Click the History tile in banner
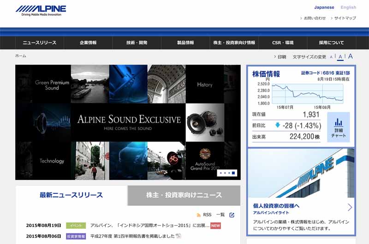 205,84
